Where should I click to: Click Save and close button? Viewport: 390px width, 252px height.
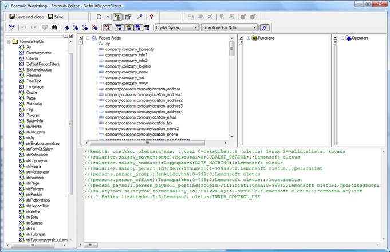tap(26, 17)
